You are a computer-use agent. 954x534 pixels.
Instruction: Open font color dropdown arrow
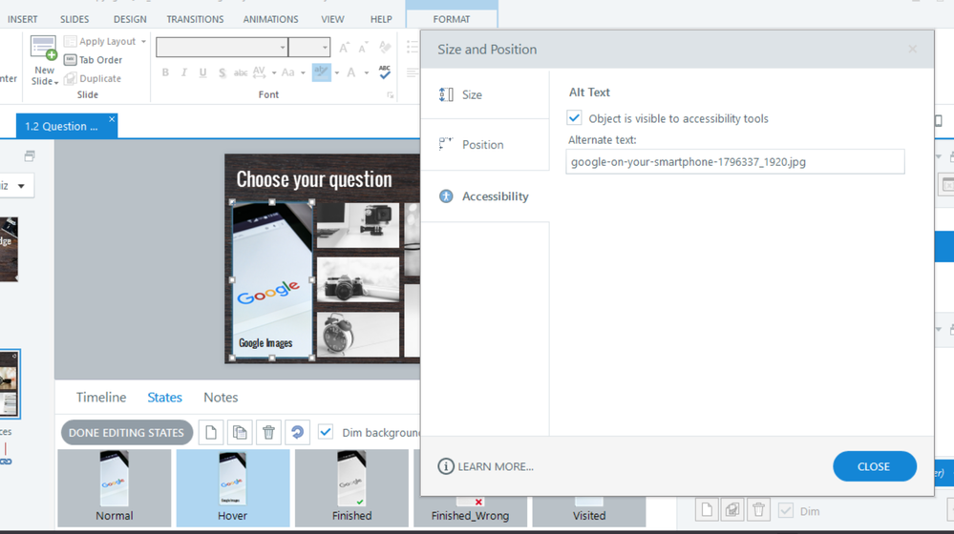pos(367,72)
